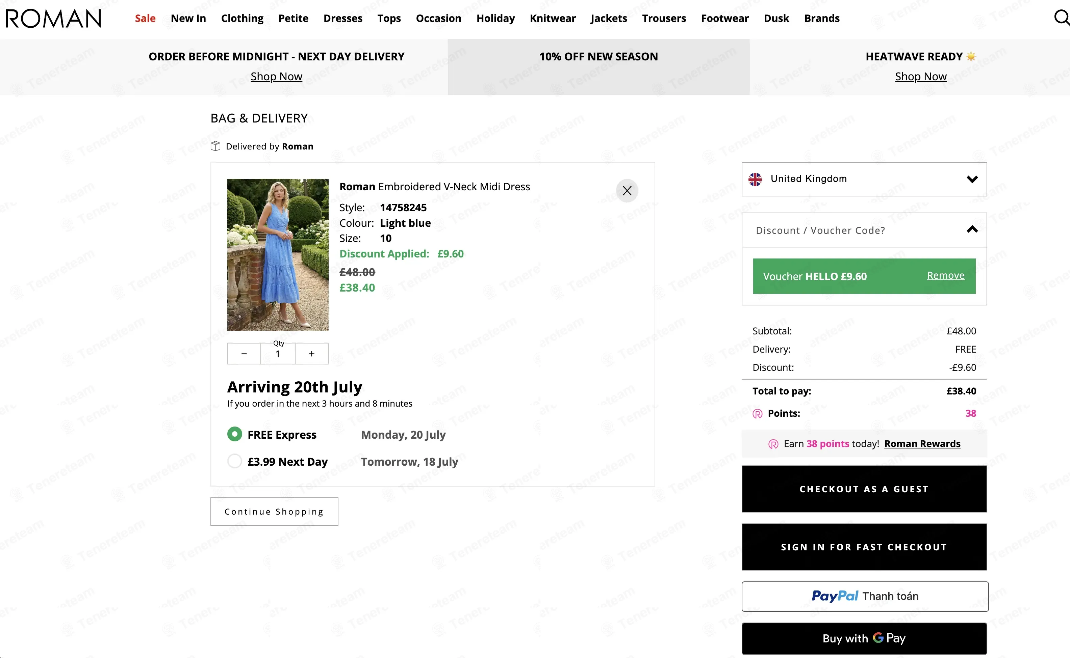Click the 'Total to pay' amount £38.40
Image resolution: width=1070 pixels, height=658 pixels.
pyautogui.click(x=961, y=391)
